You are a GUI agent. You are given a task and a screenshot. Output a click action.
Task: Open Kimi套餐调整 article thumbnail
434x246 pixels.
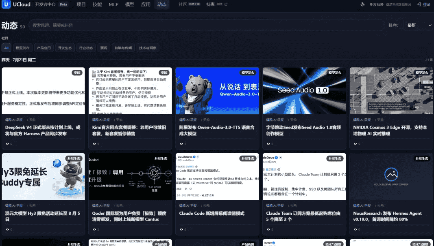pyautogui.click(x=131, y=91)
